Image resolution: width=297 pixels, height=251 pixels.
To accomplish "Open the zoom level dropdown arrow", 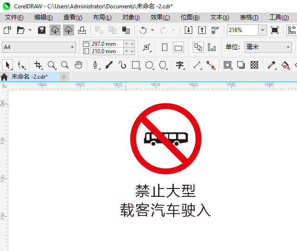I will point(263,30).
